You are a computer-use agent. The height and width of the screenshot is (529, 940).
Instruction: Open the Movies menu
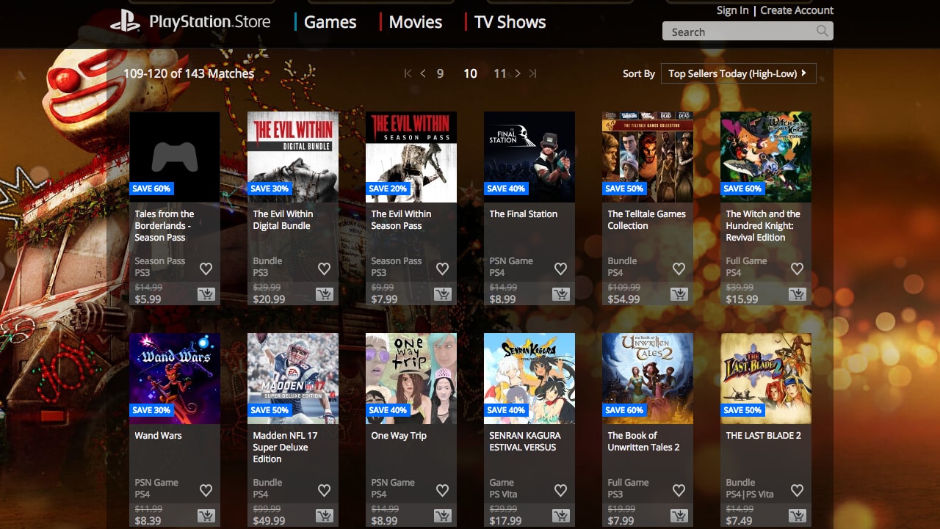pyautogui.click(x=416, y=22)
